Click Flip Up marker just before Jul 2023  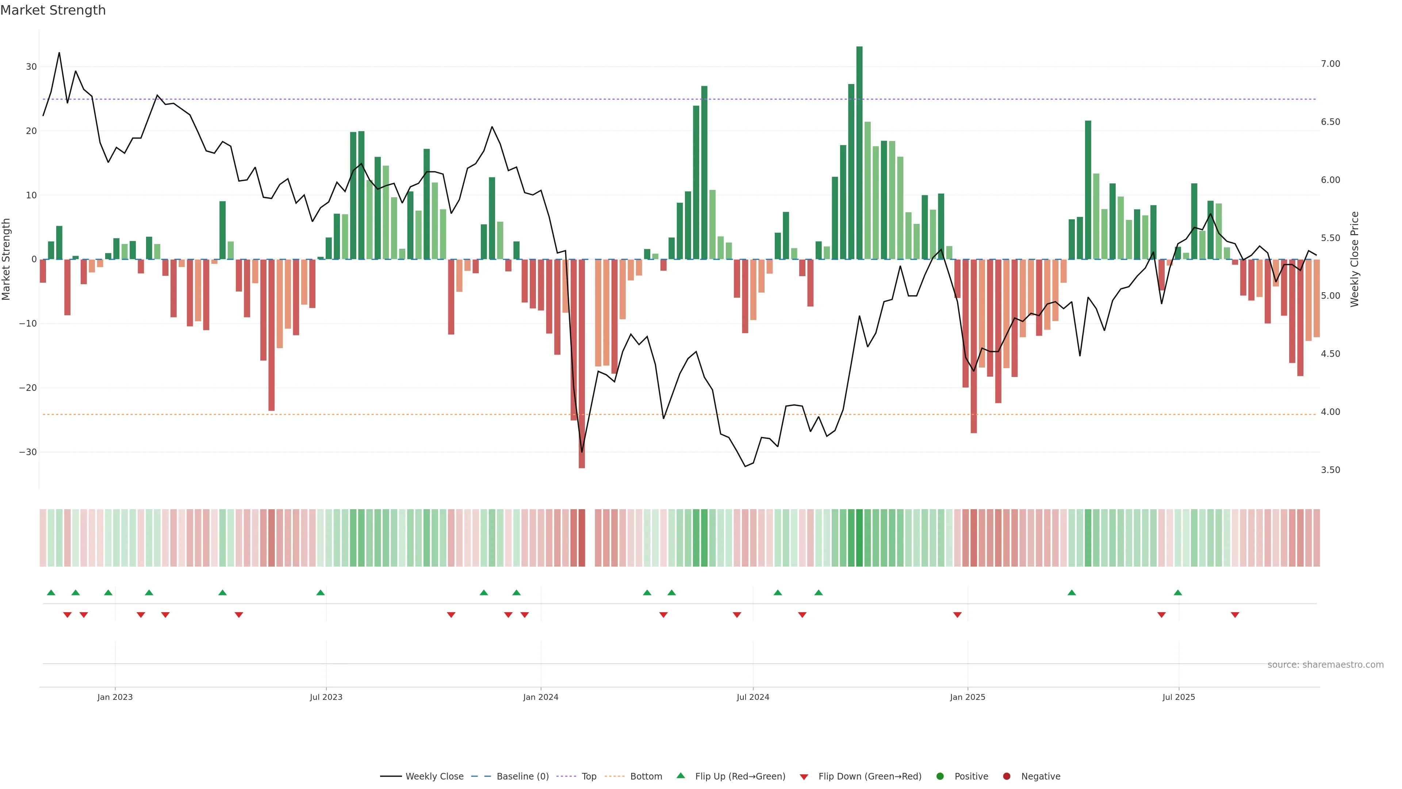point(321,592)
